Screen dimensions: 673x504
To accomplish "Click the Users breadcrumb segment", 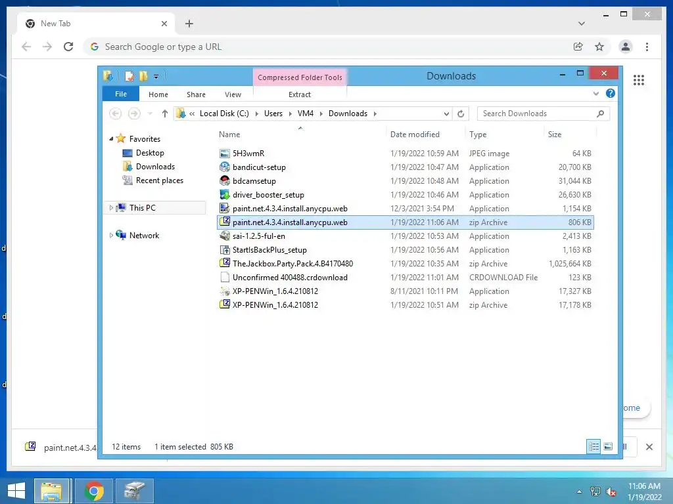I will (x=273, y=114).
